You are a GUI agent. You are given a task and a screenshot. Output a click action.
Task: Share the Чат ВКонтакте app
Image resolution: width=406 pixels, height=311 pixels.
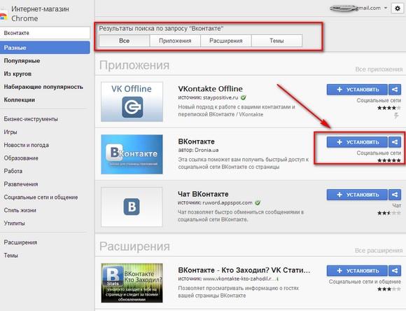(x=395, y=195)
